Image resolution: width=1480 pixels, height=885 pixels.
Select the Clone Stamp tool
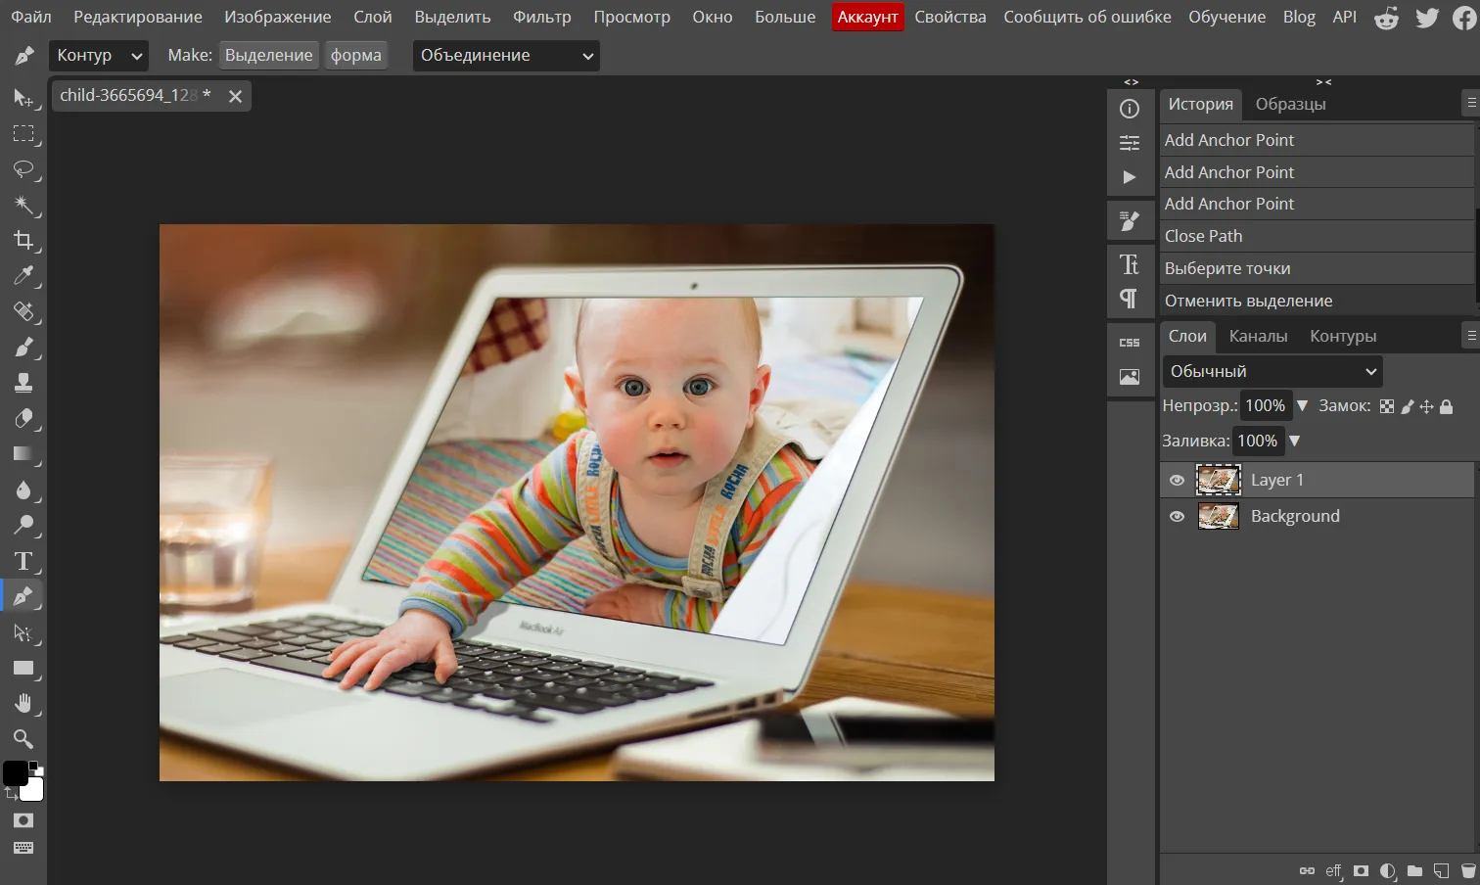tap(23, 383)
